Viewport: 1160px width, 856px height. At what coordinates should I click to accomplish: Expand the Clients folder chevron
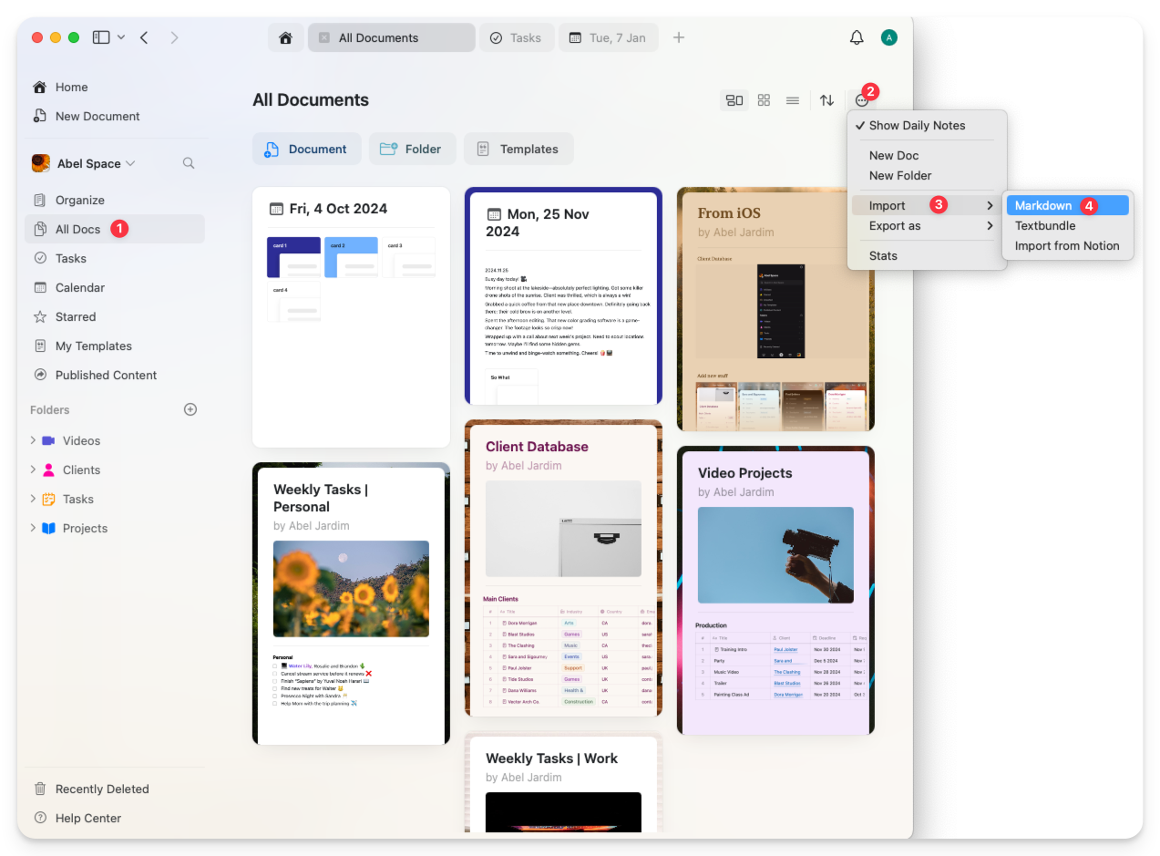33,469
